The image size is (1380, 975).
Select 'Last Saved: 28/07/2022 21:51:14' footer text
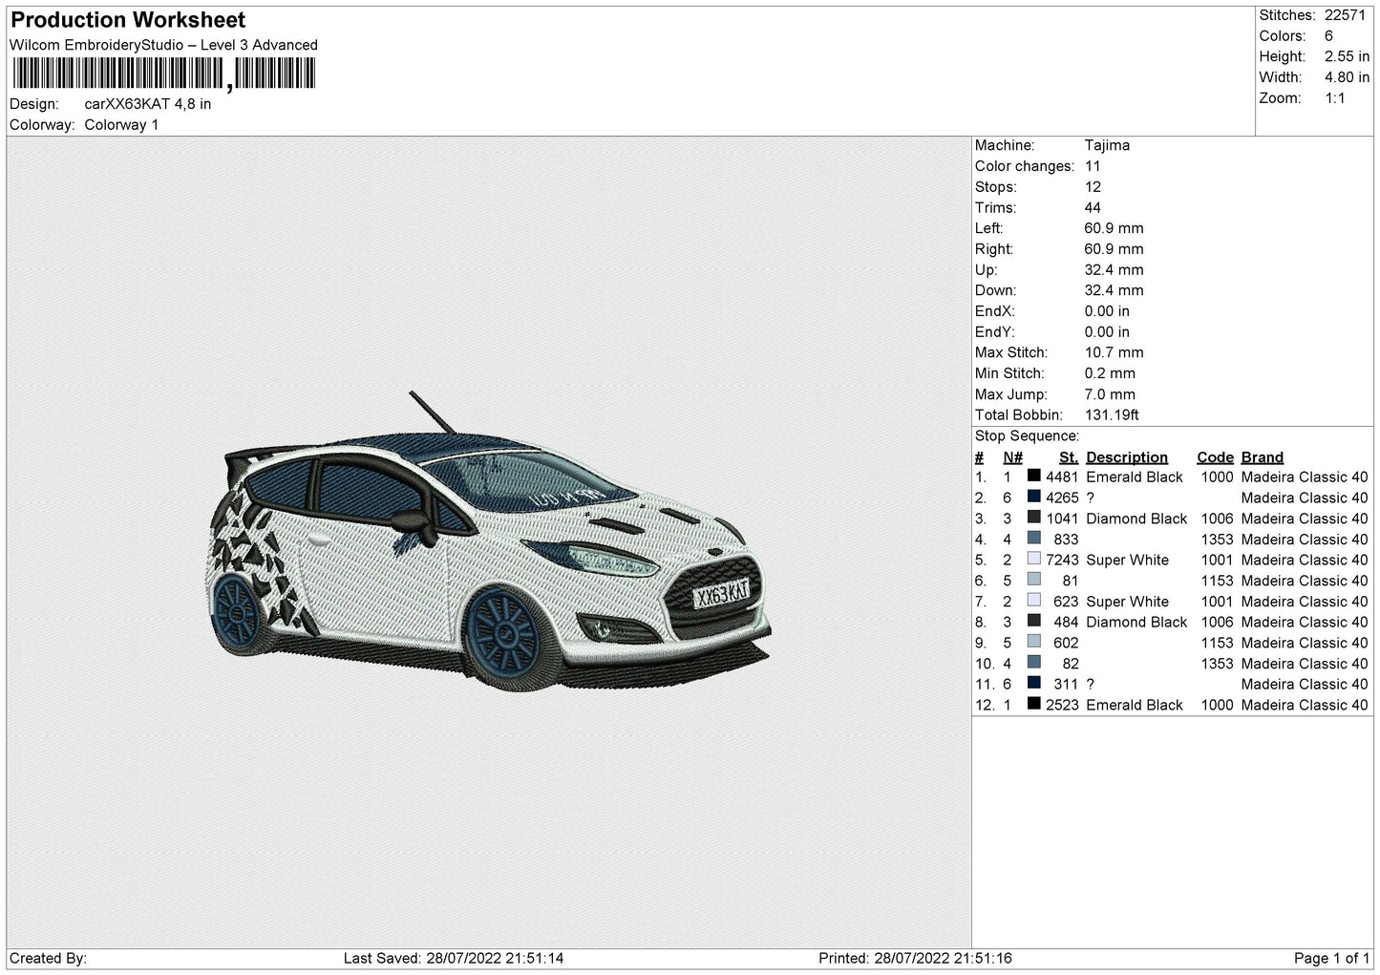[454, 958]
